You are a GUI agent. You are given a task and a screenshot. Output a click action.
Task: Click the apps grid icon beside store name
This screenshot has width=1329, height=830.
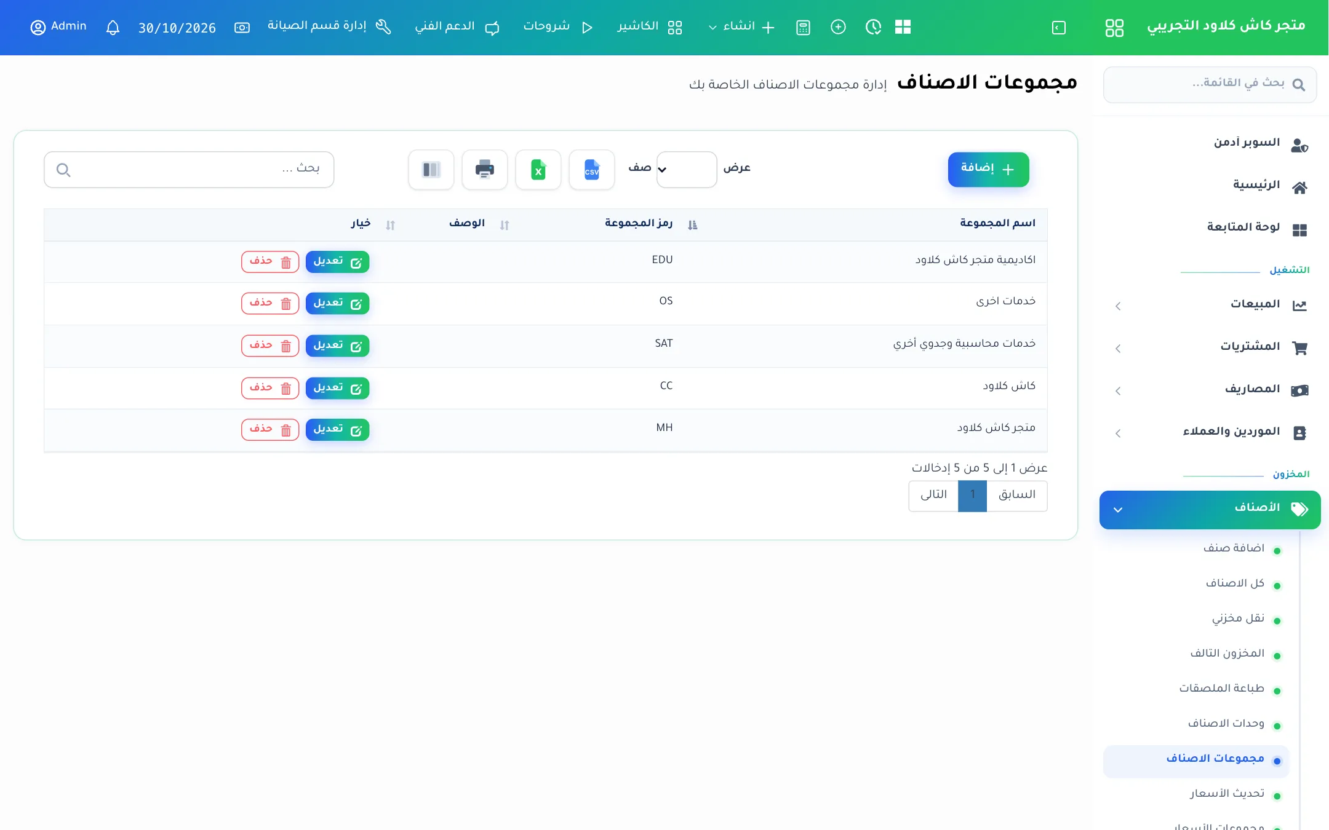pos(1114,28)
